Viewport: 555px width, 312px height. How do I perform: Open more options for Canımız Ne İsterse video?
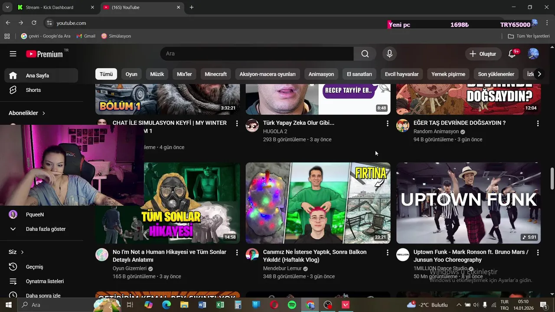pos(387,252)
